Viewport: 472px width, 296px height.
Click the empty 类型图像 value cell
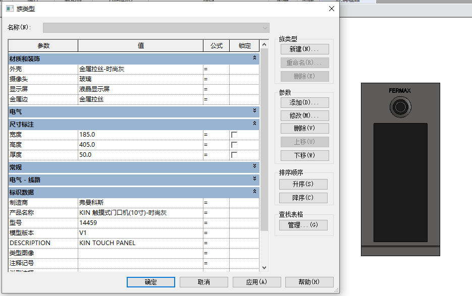(x=140, y=253)
